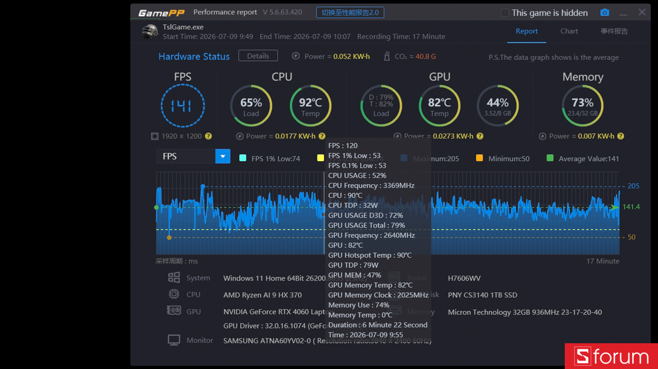Click the CPU chip icon in hardware list
Screen dimensions: 658x369
tap(174, 294)
